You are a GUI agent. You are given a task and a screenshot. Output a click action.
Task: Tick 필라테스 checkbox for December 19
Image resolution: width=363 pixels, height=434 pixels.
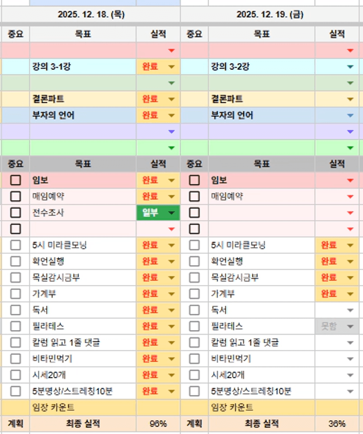point(194,326)
